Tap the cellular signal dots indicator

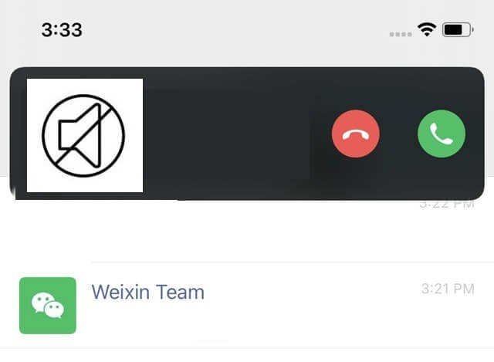(x=401, y=34)
